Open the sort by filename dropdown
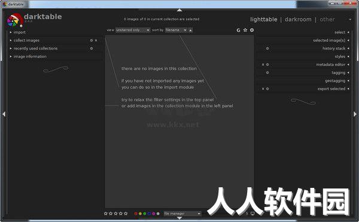This screenshot has width=359, height=222. click(x=176, y=30)
